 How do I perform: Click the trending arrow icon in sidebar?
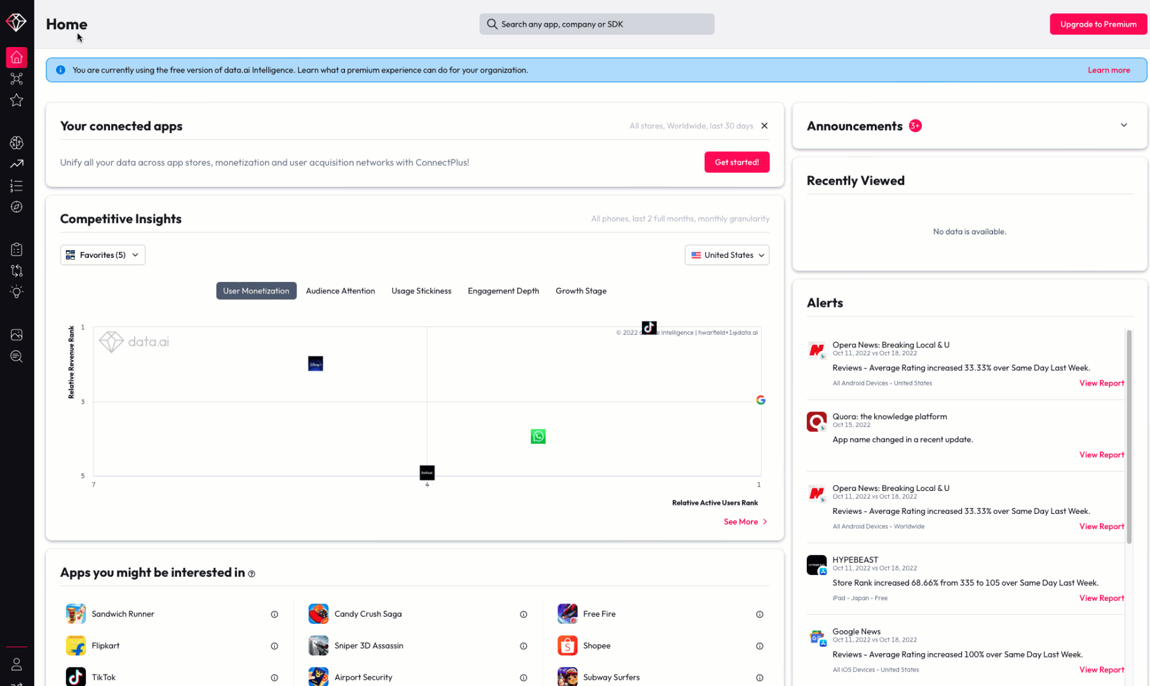[x=17, y=164]
